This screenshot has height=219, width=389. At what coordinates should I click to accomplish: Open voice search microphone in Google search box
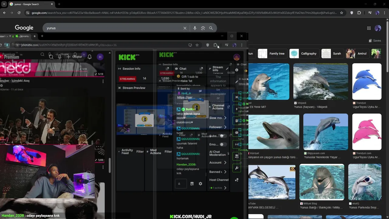pyautogui.click(x=195, y=28)
